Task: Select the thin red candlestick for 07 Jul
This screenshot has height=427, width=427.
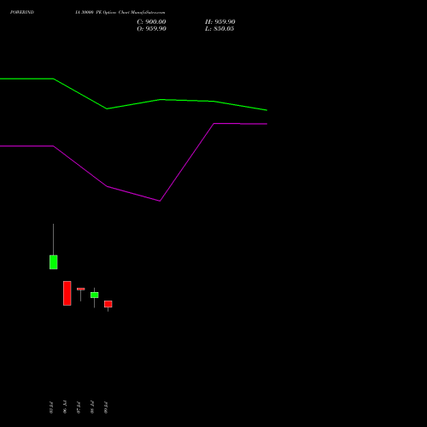Action: [x=80, y=290]
